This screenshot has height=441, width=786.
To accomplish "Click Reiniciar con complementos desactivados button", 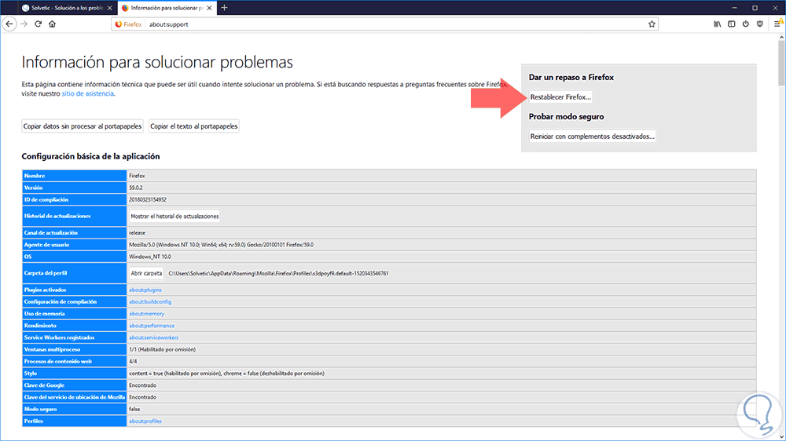I will (x=592, y=137).
